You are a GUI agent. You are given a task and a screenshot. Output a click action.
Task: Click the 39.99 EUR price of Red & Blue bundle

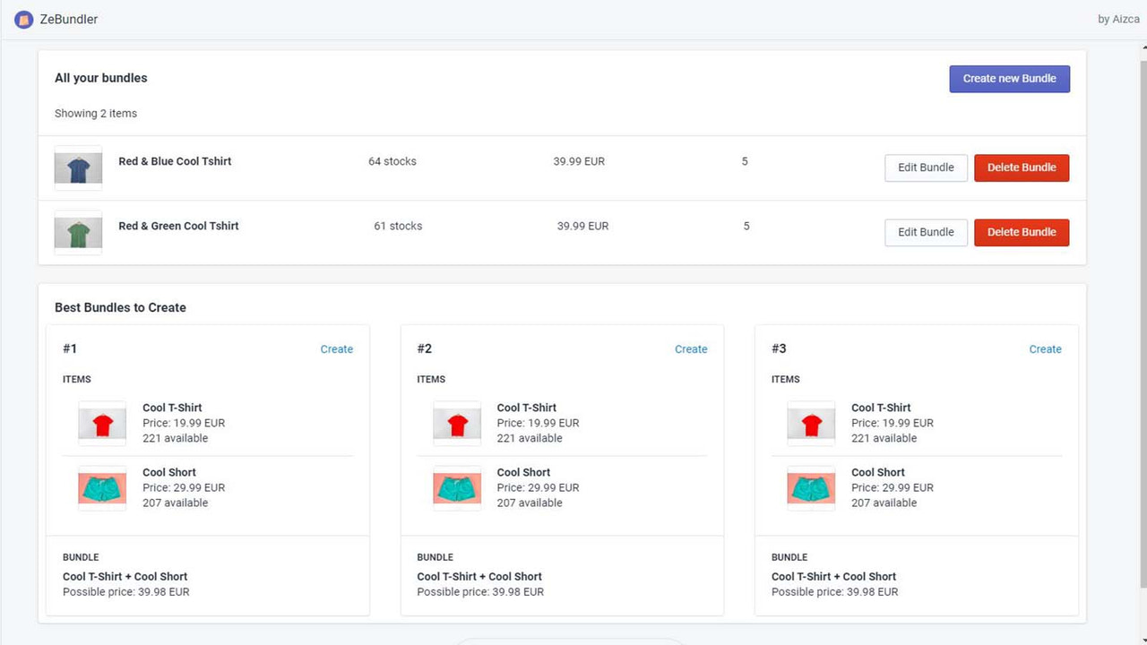click(579, 161)
